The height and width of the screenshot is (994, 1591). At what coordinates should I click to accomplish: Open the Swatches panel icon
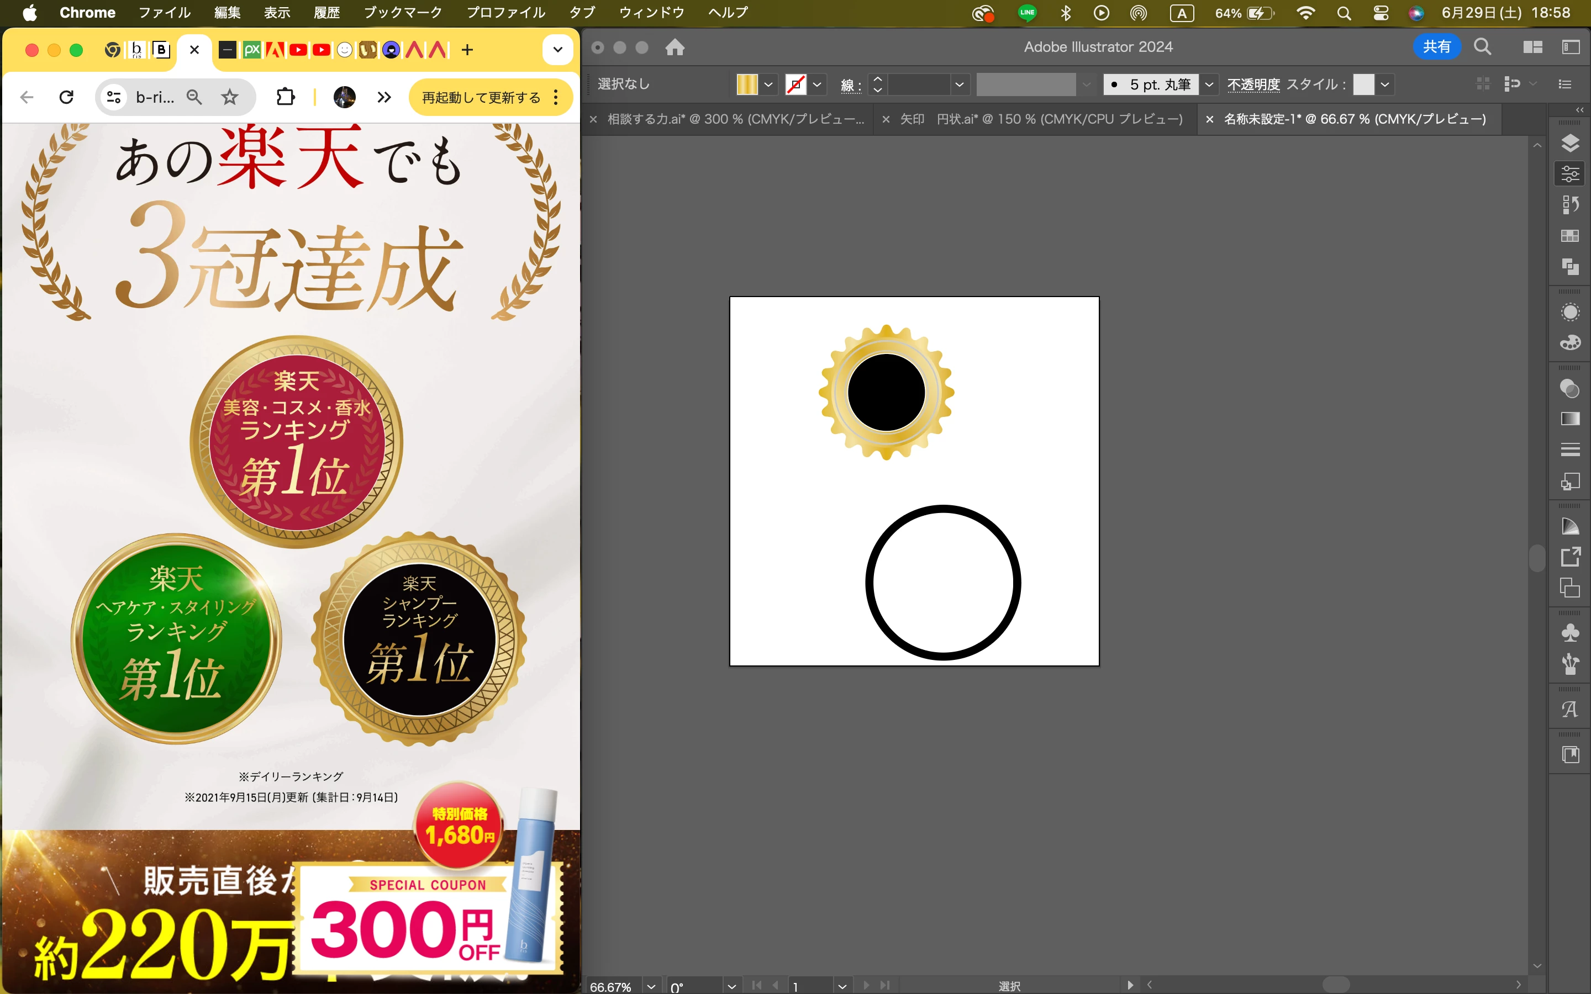click(1570, 235)
